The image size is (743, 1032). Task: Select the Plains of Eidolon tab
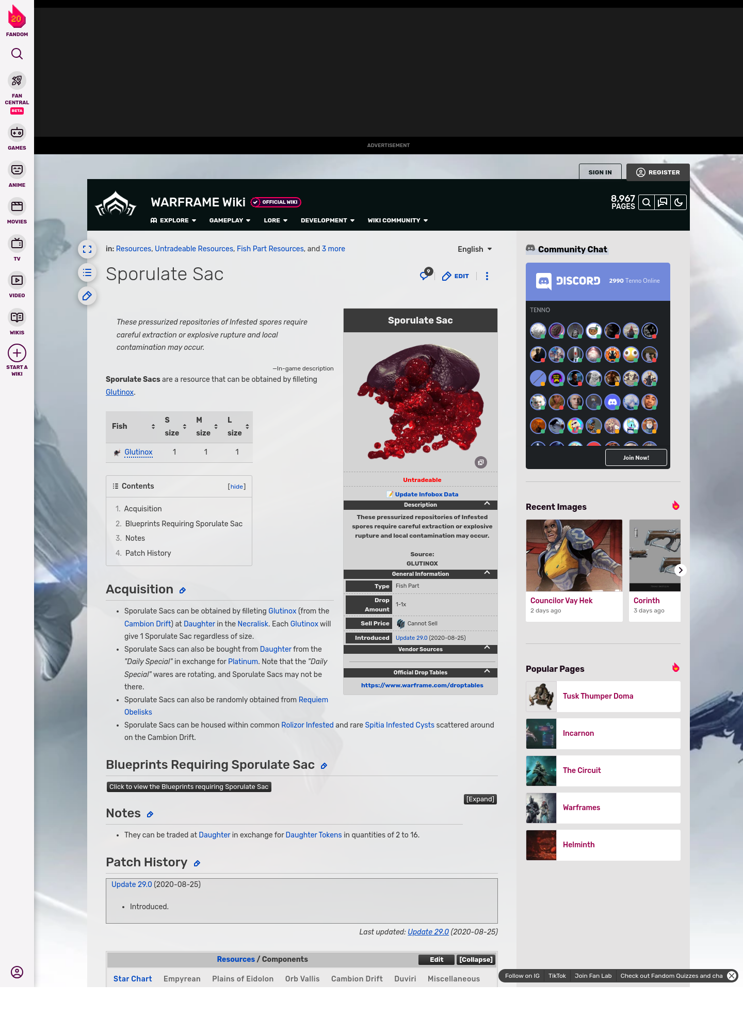point(243,979)
